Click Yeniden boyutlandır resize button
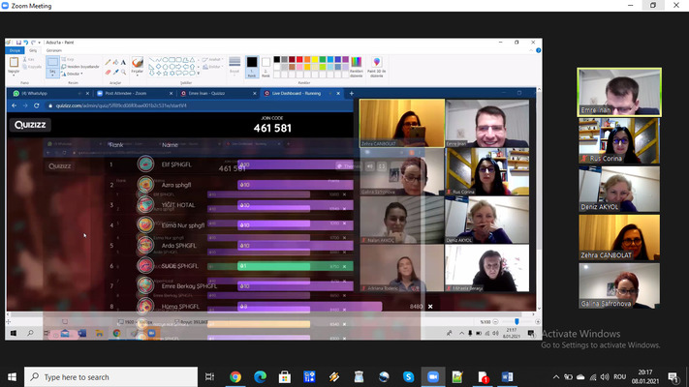The width and height of the screenshot is (689, 387). click(x=80, y=67)
